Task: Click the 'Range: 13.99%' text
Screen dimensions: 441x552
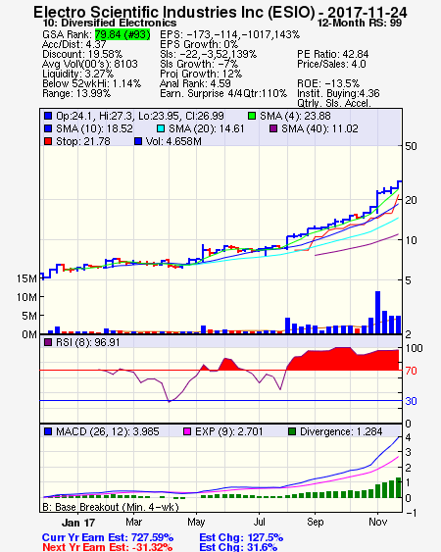Action: point(76,94)
